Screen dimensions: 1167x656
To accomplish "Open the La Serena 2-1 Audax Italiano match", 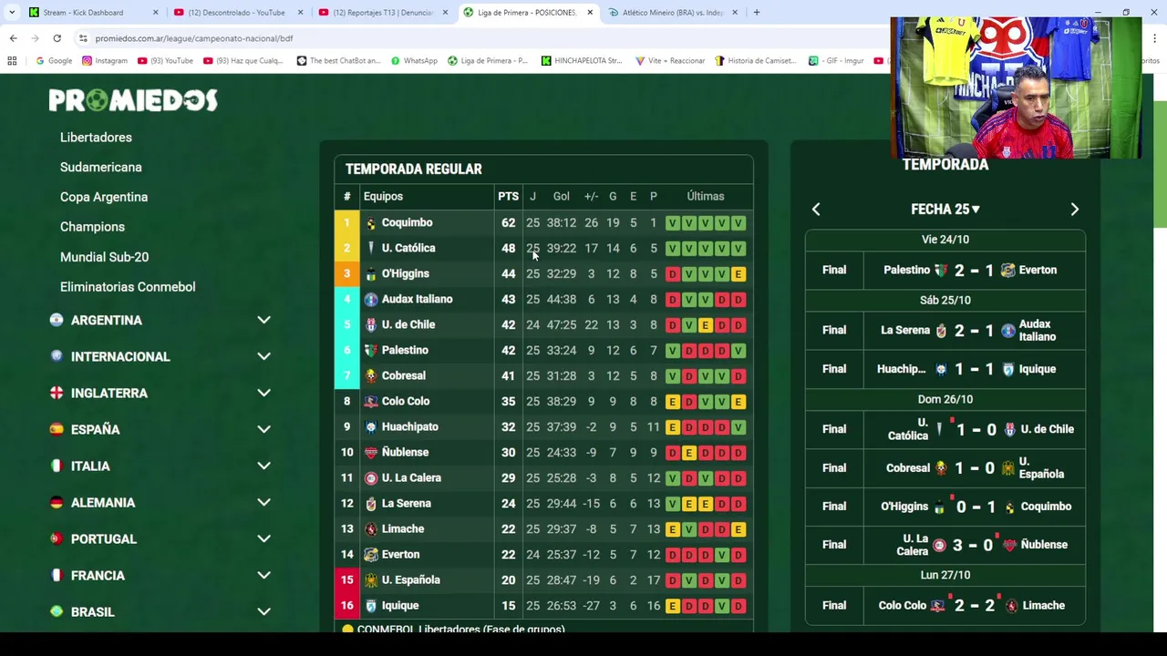I will click(945, 331).
